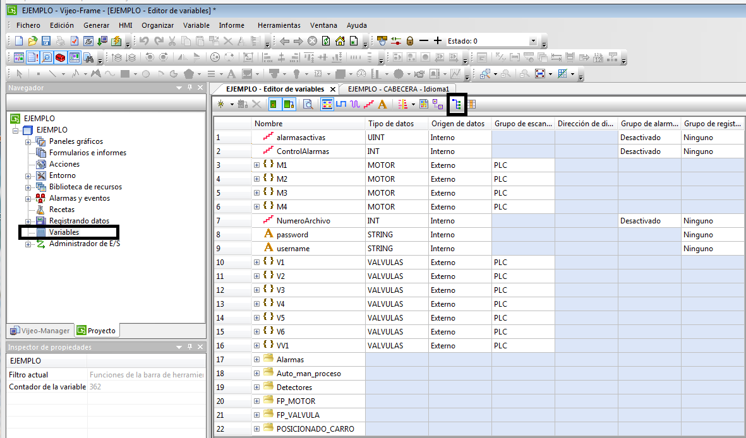Click the Origen de datos column header

[x=460, y=123]
